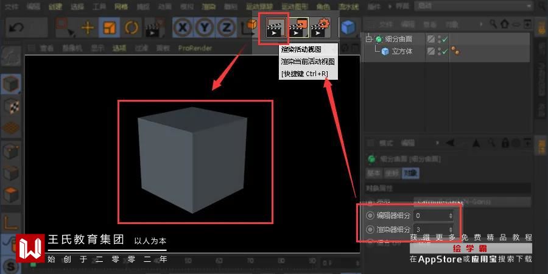548x274 pixels.
Task: Select the 立方体 object
Action: point(402,51)
